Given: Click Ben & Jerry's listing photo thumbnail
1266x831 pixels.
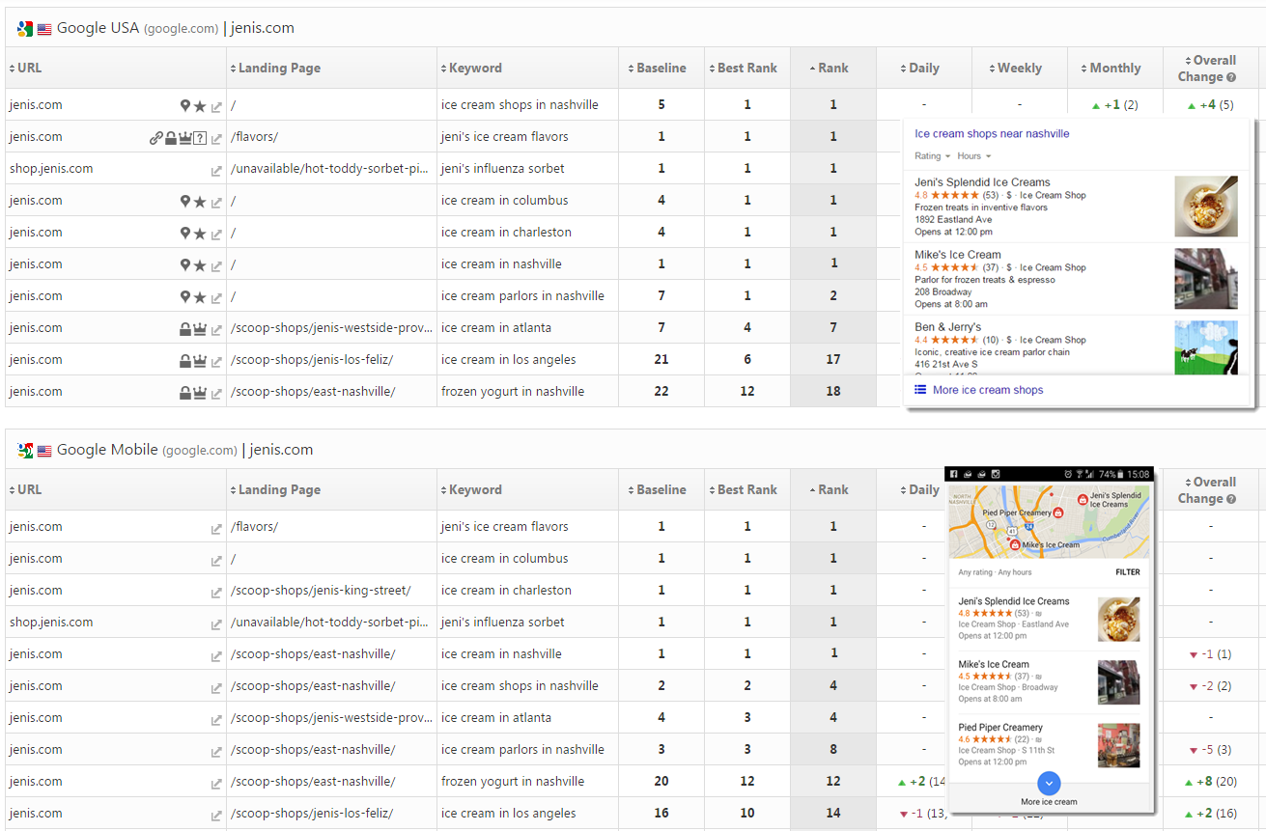Looking at the screenshot, I should click(x=1205, y=347).
